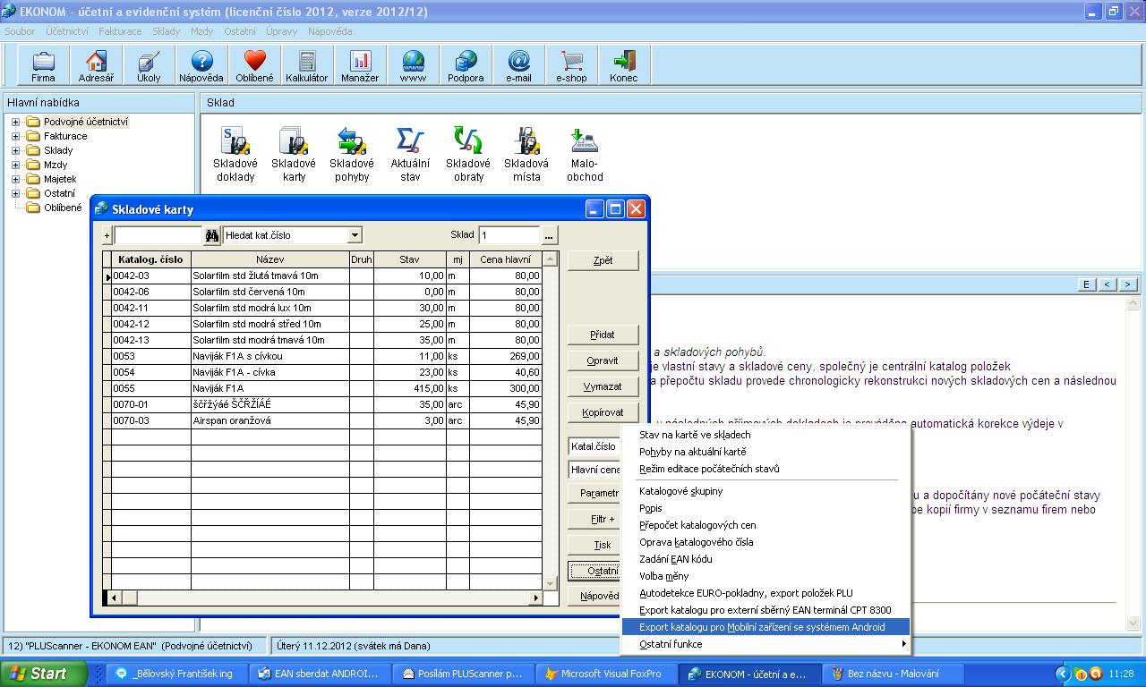Viewport: 1146px width, 687px height.
Task: Open Ostatní funkce submenu
Action: tap(765, 644)
